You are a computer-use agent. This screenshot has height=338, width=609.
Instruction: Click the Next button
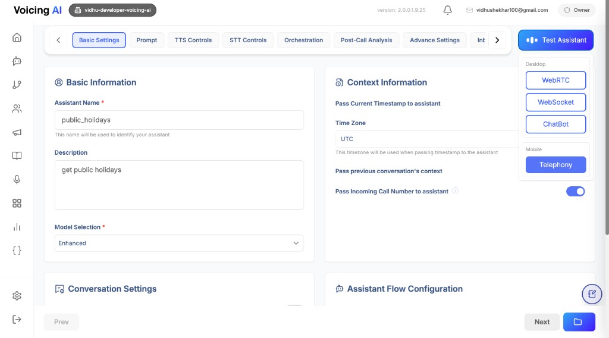click(x=542, y=322)
